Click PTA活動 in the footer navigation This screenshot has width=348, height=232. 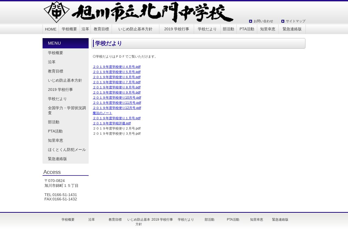click(x=233, y=220)
